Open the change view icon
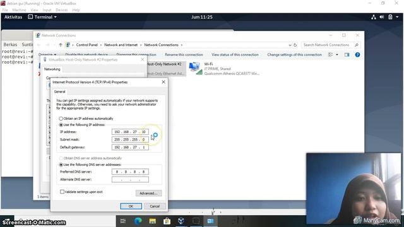The image size is (404, 227). [331, 55]
